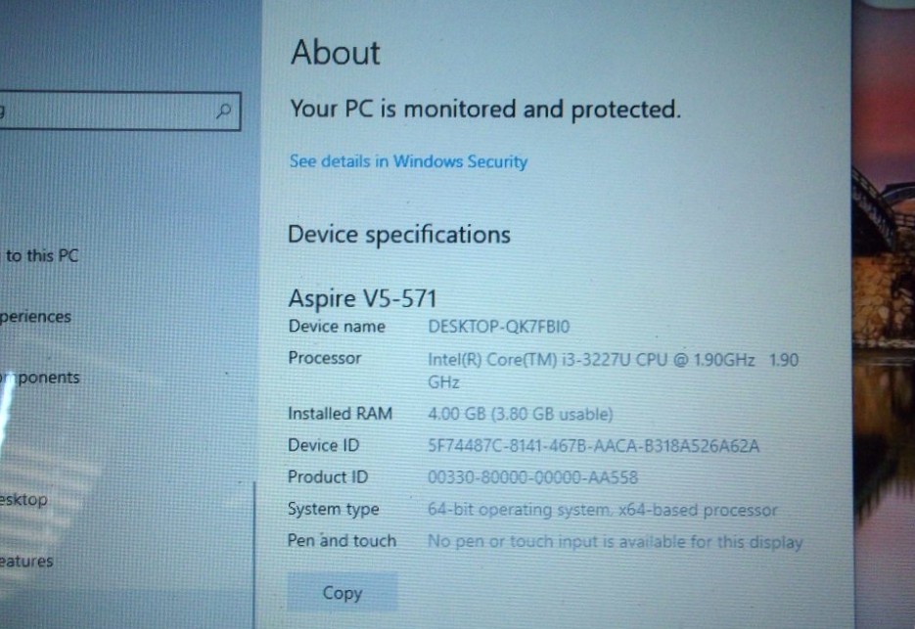
Task: Click the Copy button under device specifications
Action: [x=342, y=593]
